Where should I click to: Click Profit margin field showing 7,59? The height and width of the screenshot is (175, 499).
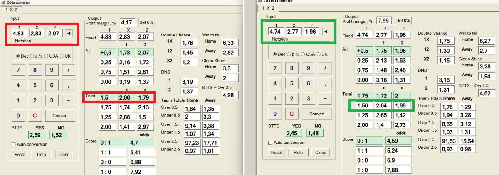tap(384, 20)
